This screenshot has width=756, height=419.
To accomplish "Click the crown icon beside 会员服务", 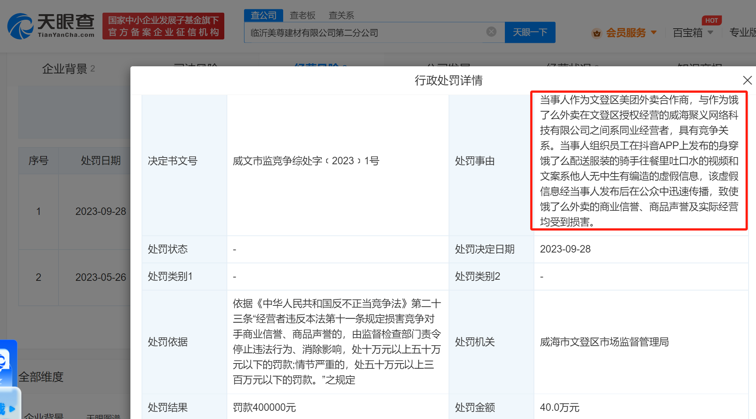I will [597, 33].
